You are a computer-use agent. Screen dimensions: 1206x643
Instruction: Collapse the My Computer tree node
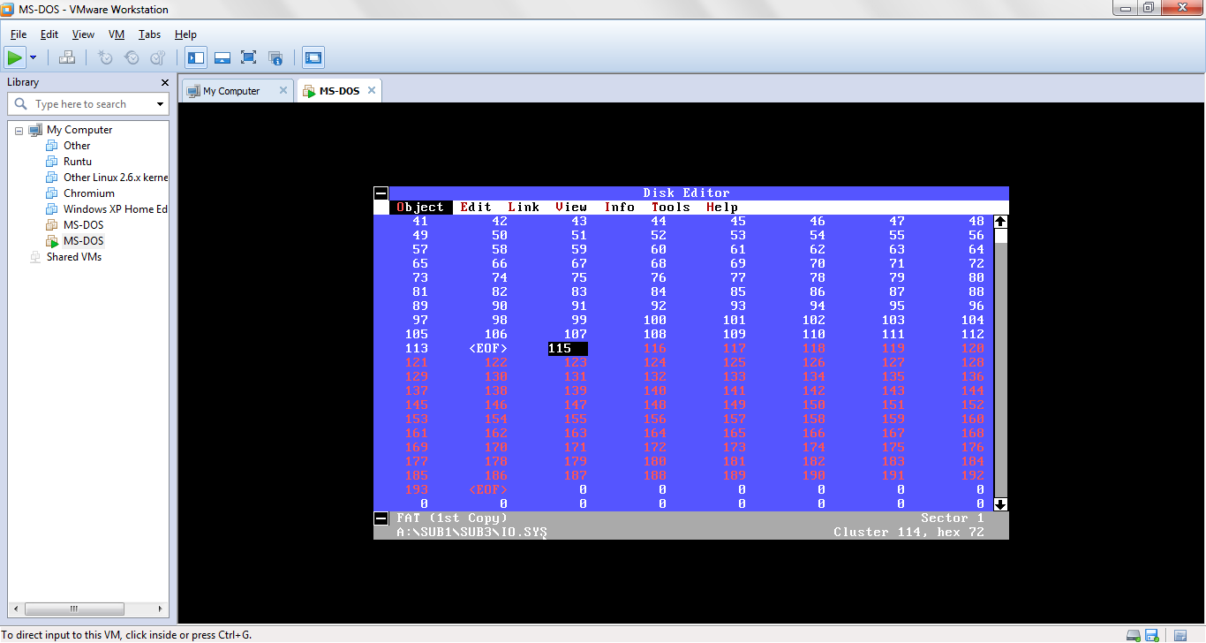(19, 130)
